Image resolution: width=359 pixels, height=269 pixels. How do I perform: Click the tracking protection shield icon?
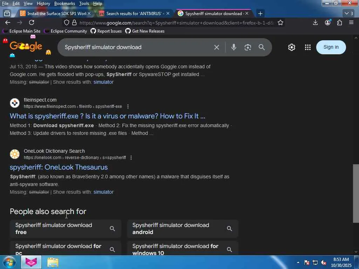(x=66, y=22)
